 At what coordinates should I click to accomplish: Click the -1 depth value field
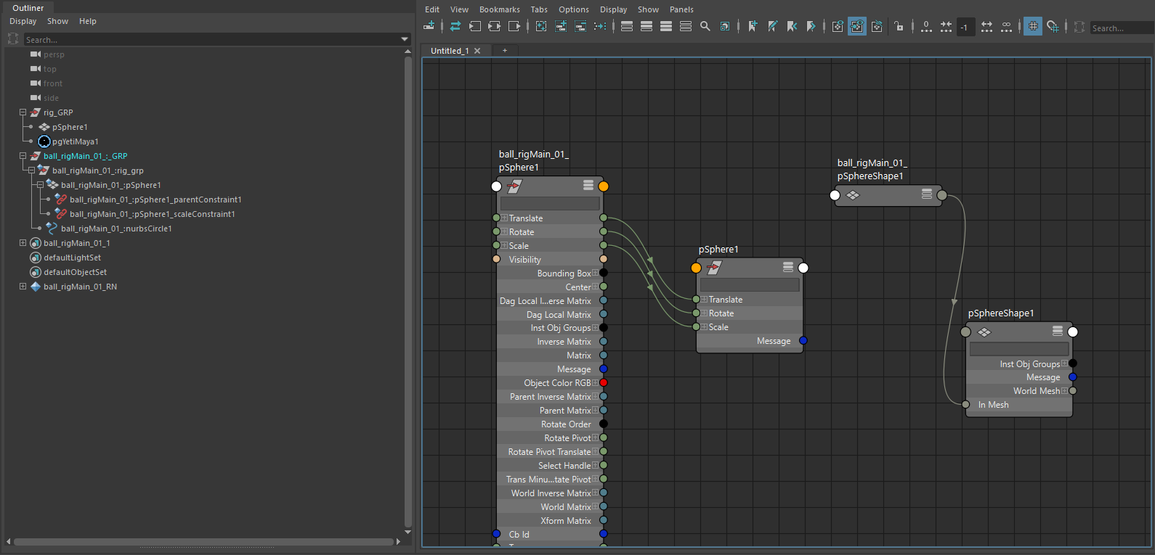coord(966,27)
